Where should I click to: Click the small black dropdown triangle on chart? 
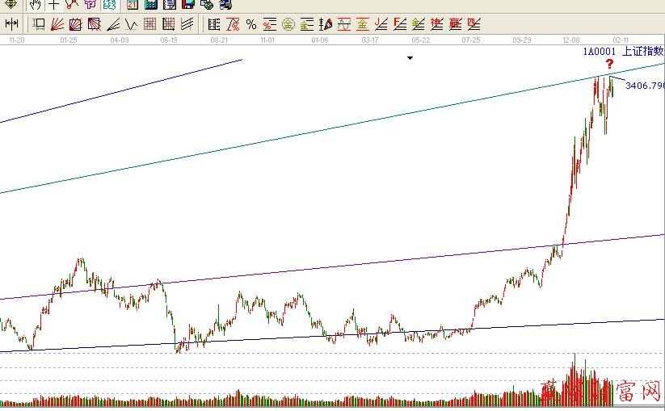pyautogui.click(x=410, y=58)
